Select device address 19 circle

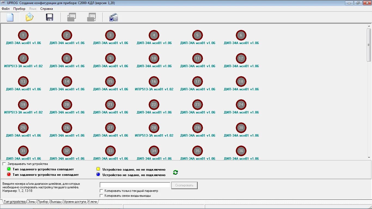[x=23, y=104]
